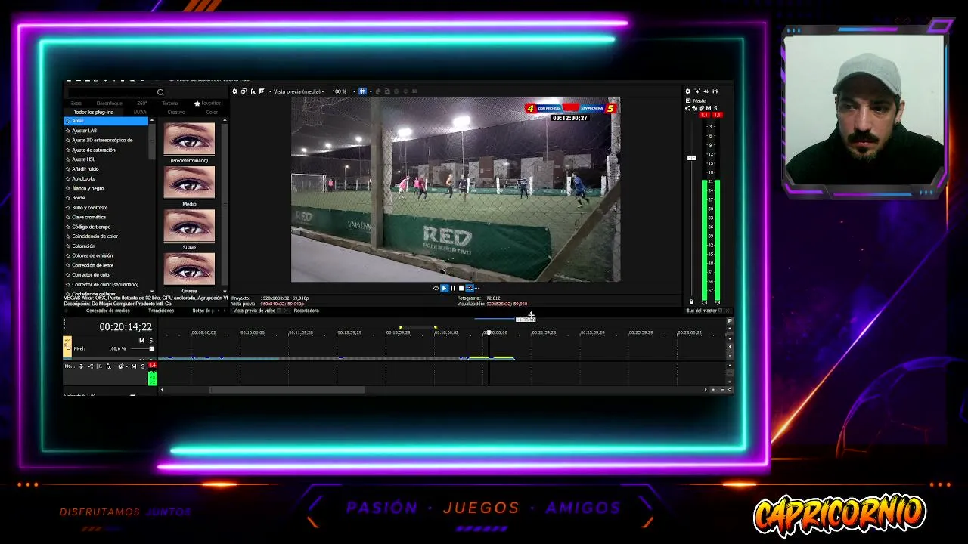Open the Generador de medios tab

click(x=108, y=311)
